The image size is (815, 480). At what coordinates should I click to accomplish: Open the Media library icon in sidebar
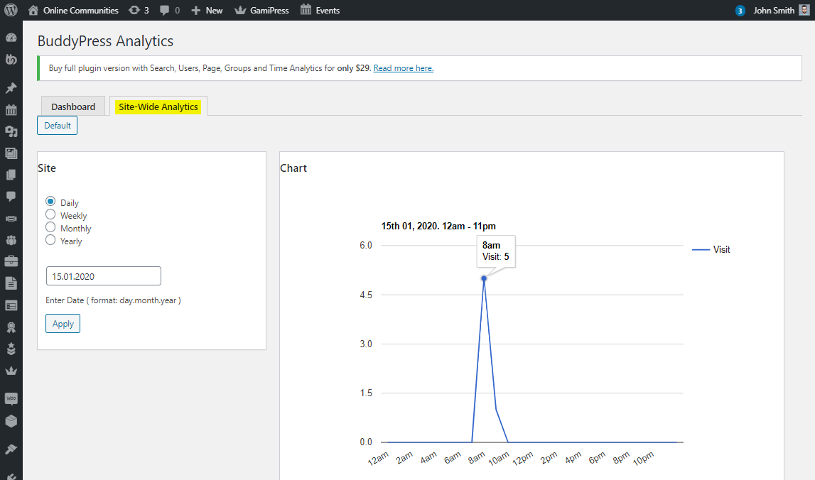pyautogui.click(x=11, y=153)
